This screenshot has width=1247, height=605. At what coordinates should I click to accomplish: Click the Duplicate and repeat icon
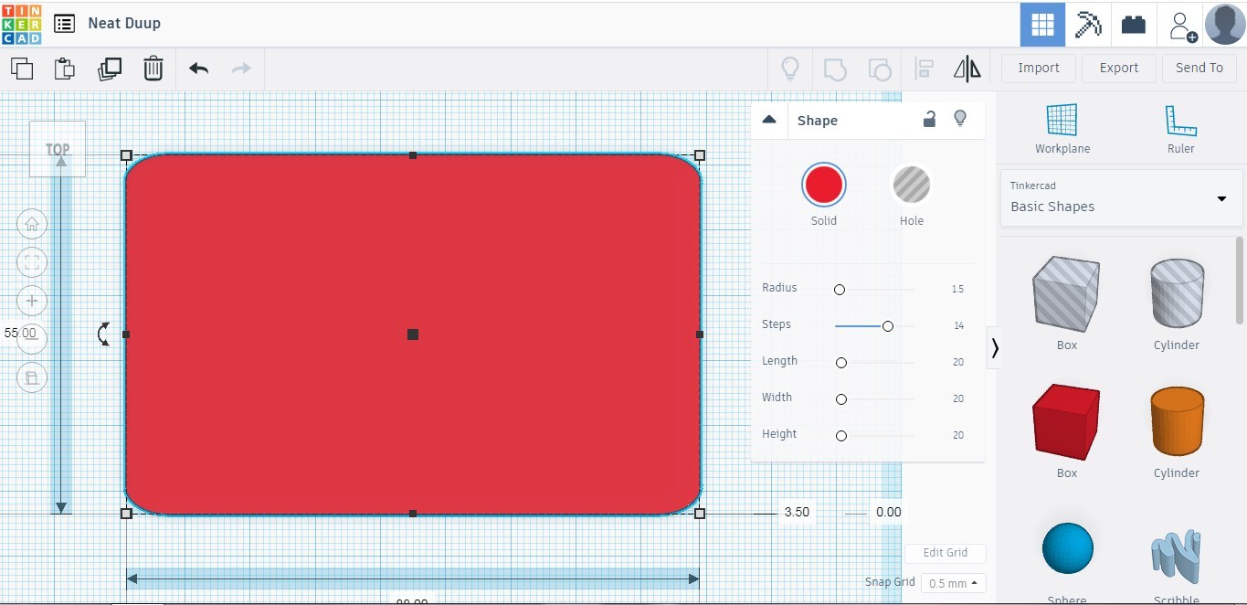pyautogui.click(x=110, y=69)
